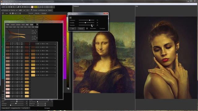The height and width of the screenshot is (111, 198).
Task: Switch to the Curves tab
Action: 35,10
